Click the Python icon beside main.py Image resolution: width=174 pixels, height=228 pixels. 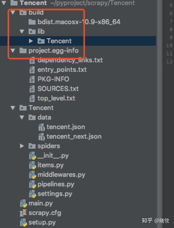[x=23, y=203]
